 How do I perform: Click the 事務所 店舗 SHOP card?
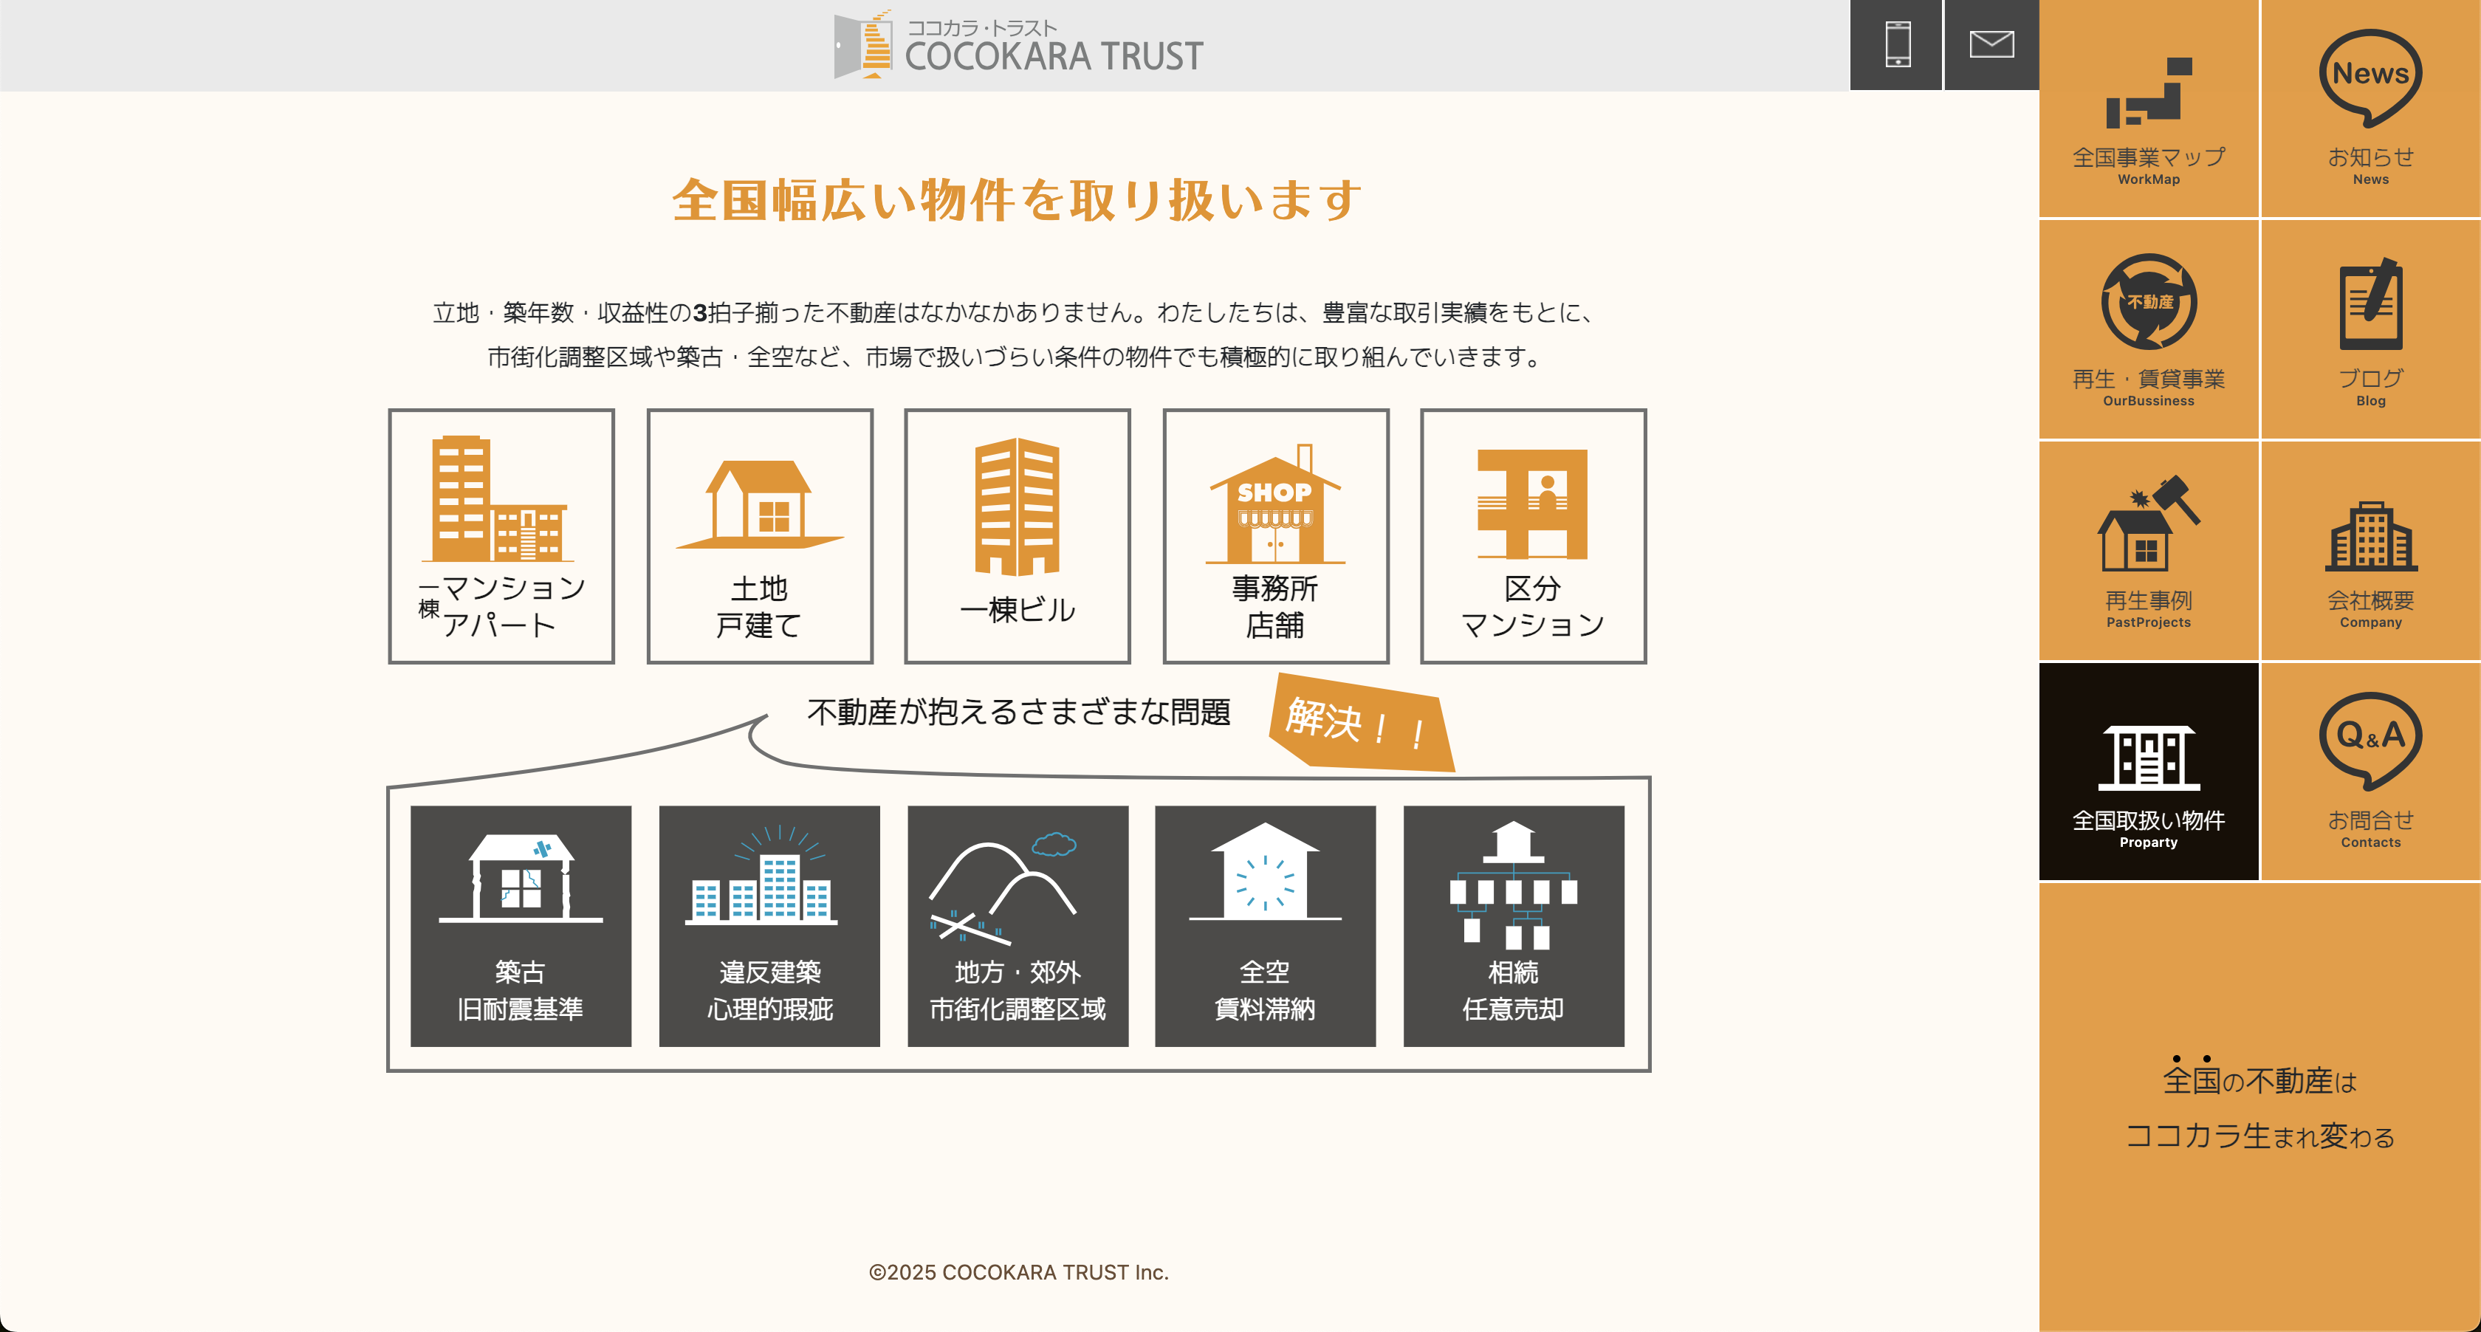[1275, 537]
